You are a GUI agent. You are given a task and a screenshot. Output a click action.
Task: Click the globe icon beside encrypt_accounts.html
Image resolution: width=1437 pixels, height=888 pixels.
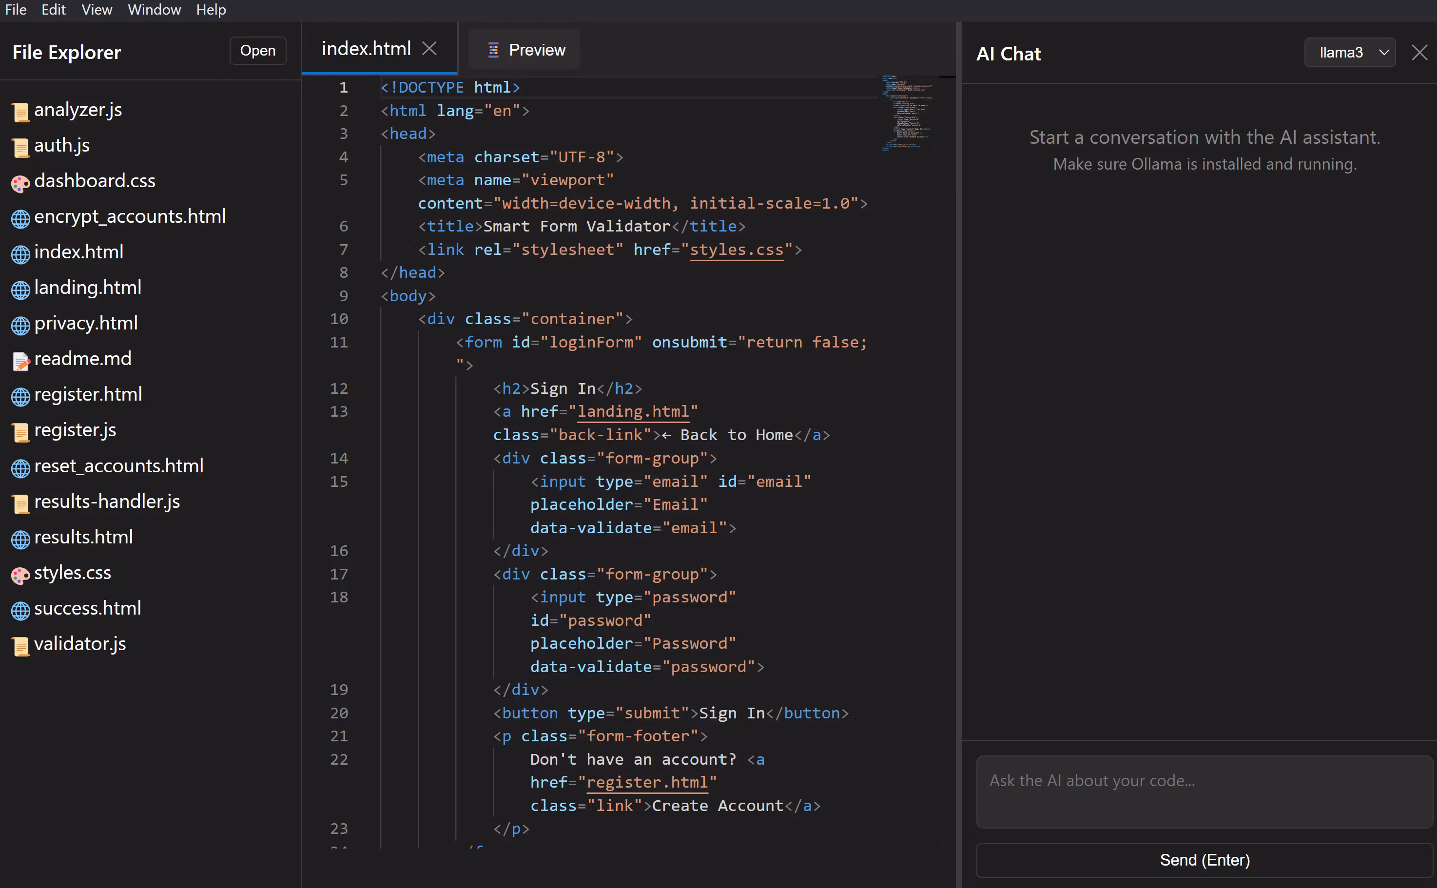coord(20,218)
